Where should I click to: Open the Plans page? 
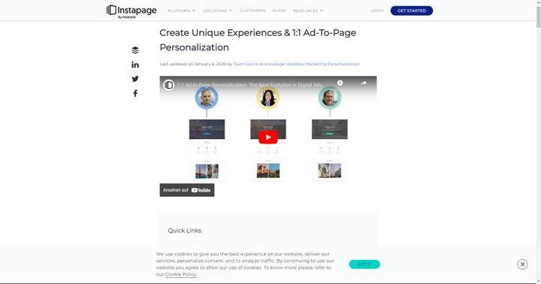279,11
